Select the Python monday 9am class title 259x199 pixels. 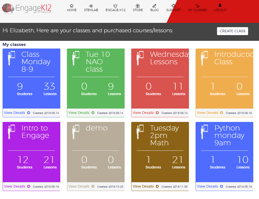229,135
